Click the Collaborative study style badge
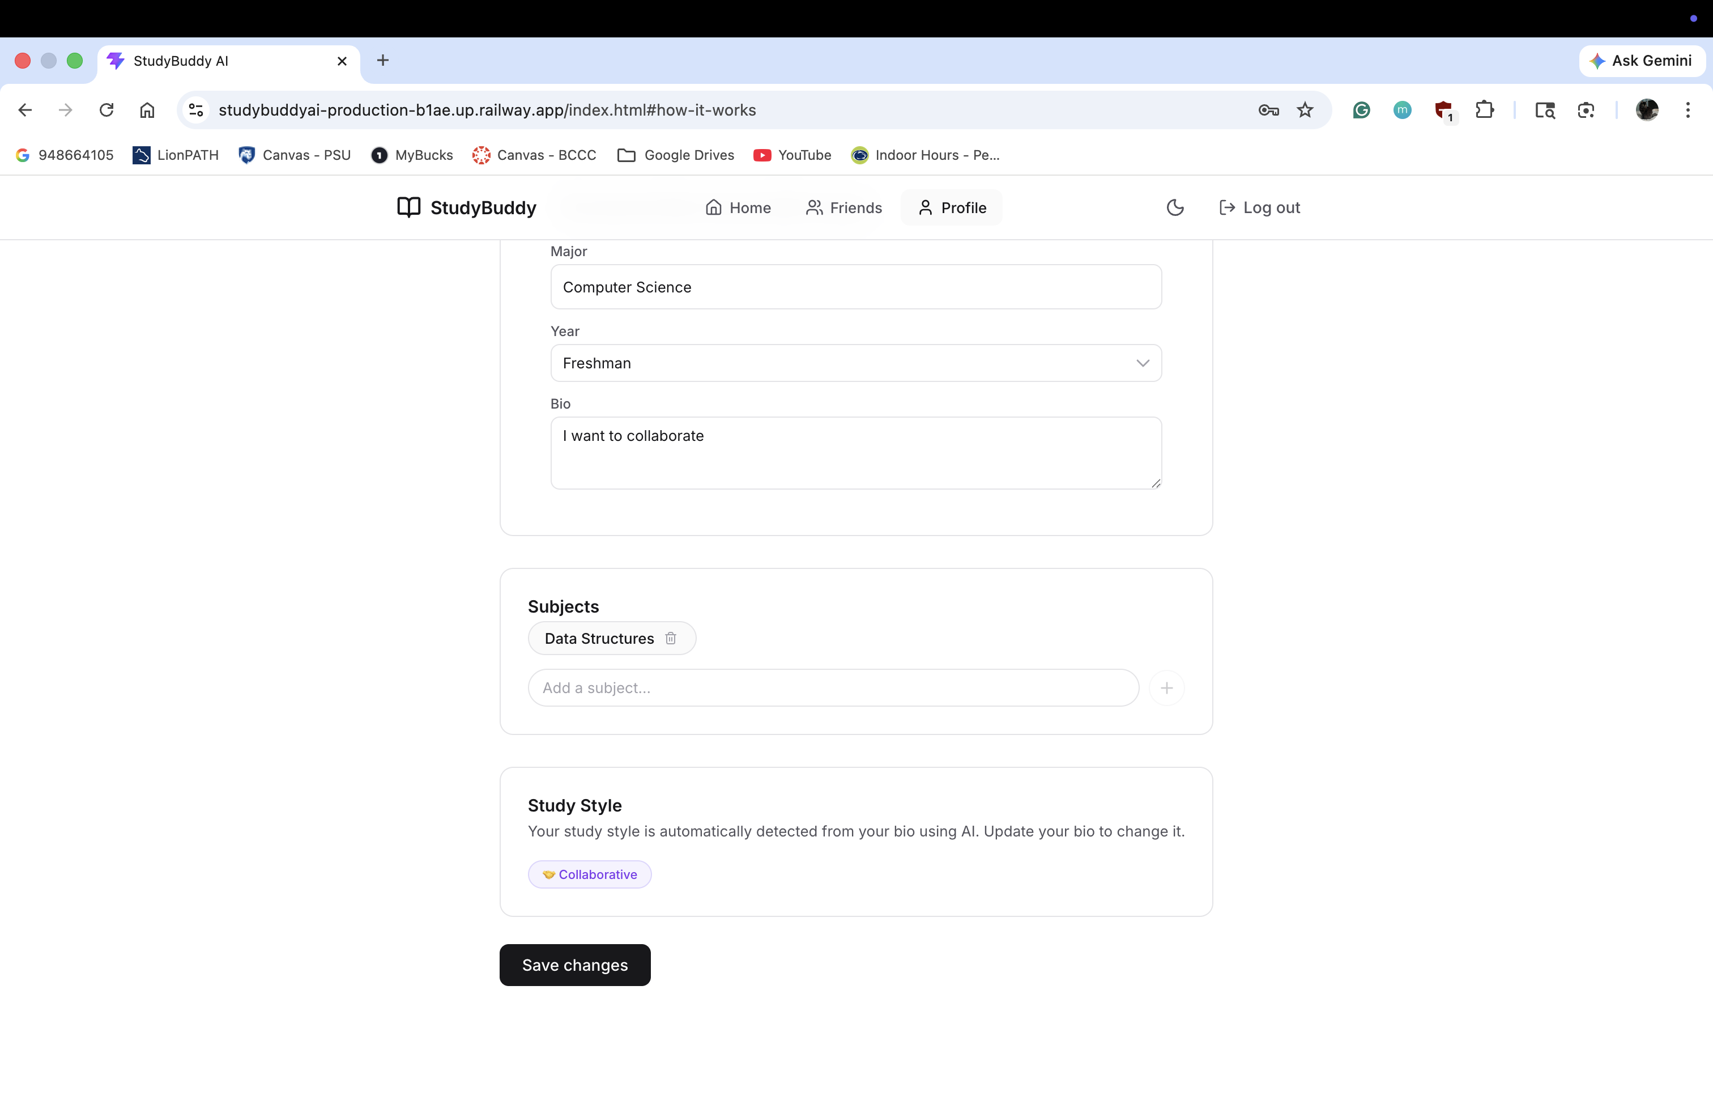 tap(590, 874)
